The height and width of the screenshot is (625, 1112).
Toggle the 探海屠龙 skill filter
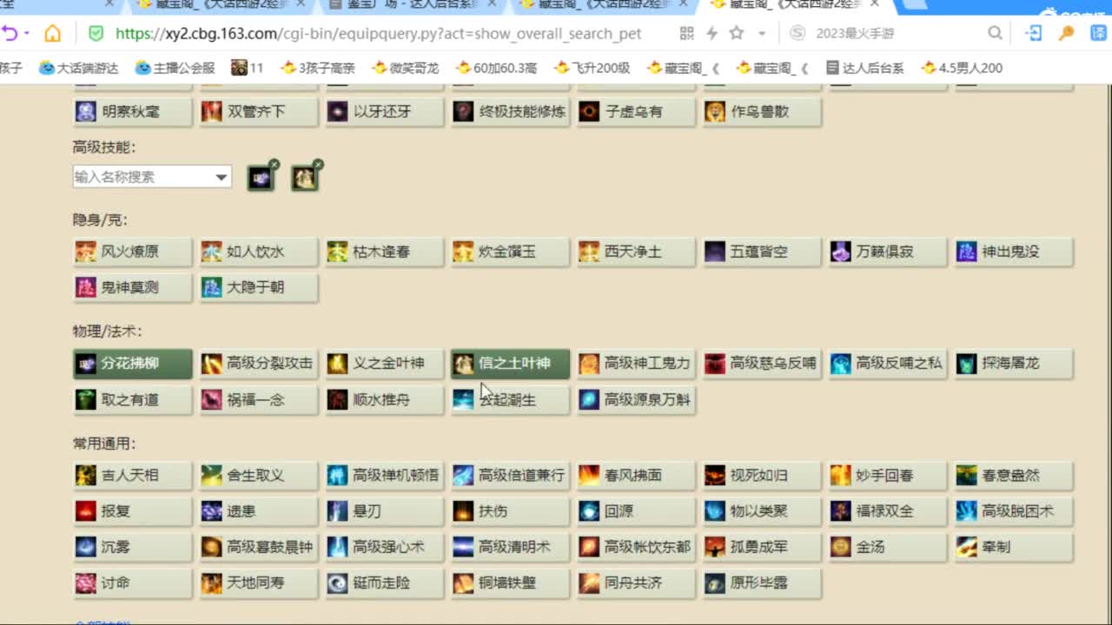point(1014,364)
